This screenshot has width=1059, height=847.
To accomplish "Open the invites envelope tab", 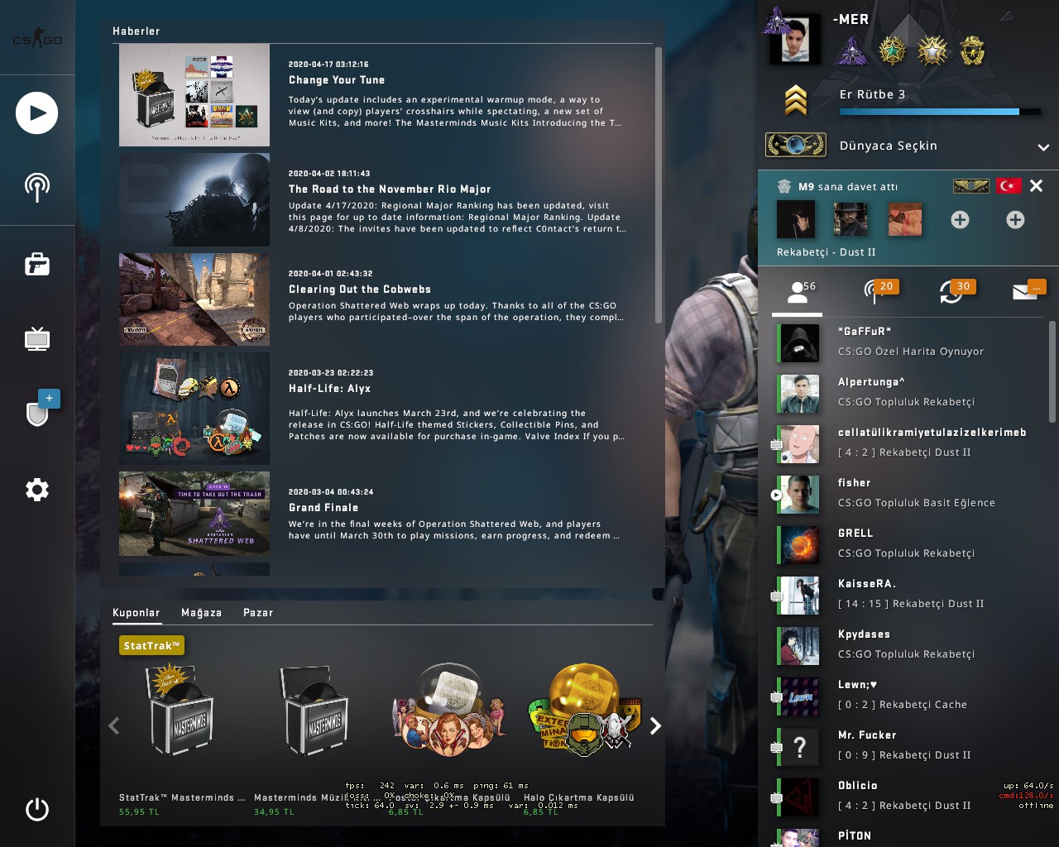I will click(x=1029, y=292).
